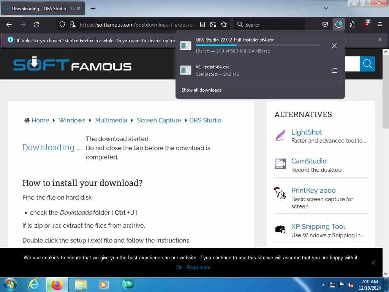
Task: Click the scrollbar up arrow
Action: point(386,52)
